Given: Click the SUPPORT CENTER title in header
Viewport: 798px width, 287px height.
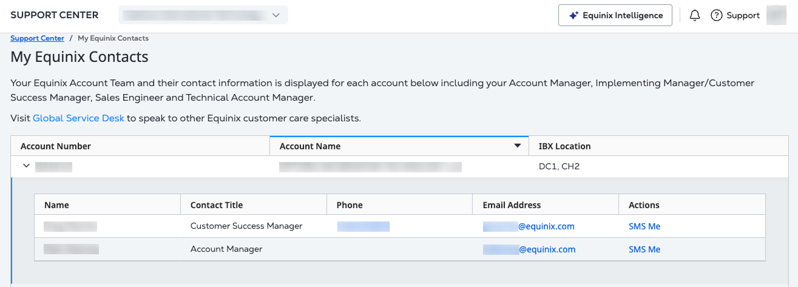Looking at the screenshot, I should pyautogui.click(x=55, y=15).
